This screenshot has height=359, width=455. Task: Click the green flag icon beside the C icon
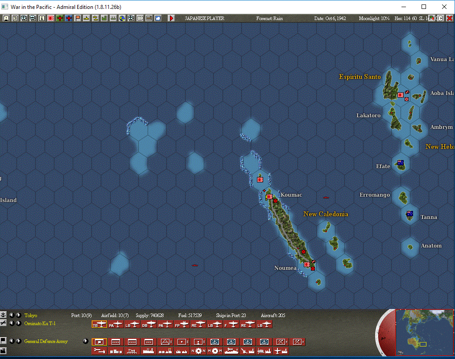point(432,18)
